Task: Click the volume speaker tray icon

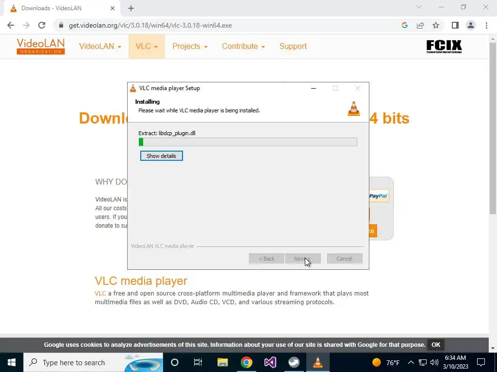Action: tap(434, 362)
